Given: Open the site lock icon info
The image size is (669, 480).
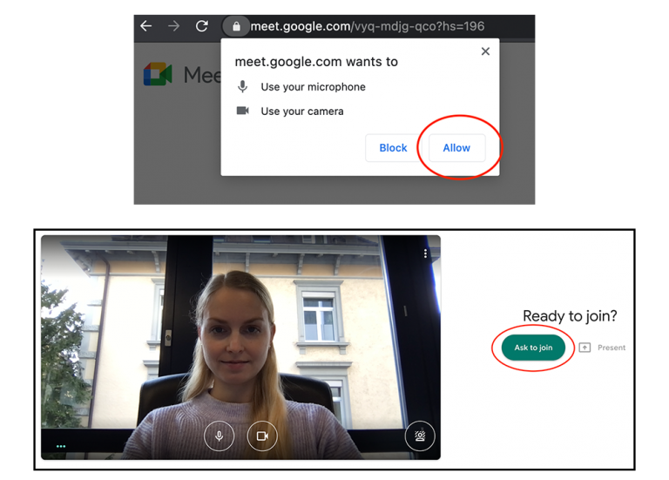Looking at the screenshot, I should pos(236,26).
